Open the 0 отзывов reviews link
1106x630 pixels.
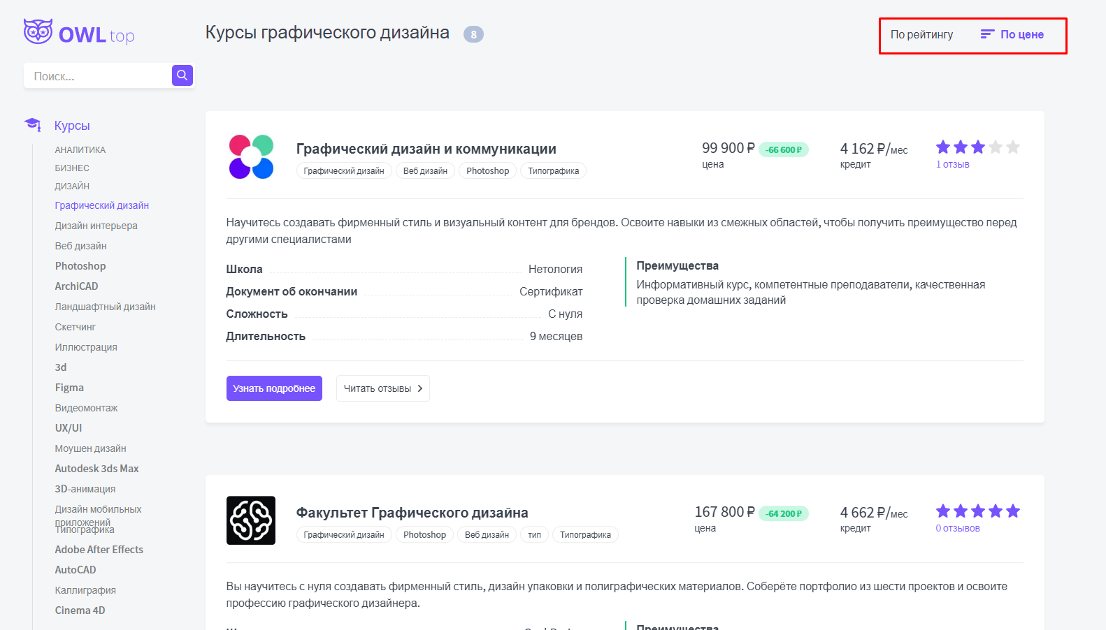958,528
